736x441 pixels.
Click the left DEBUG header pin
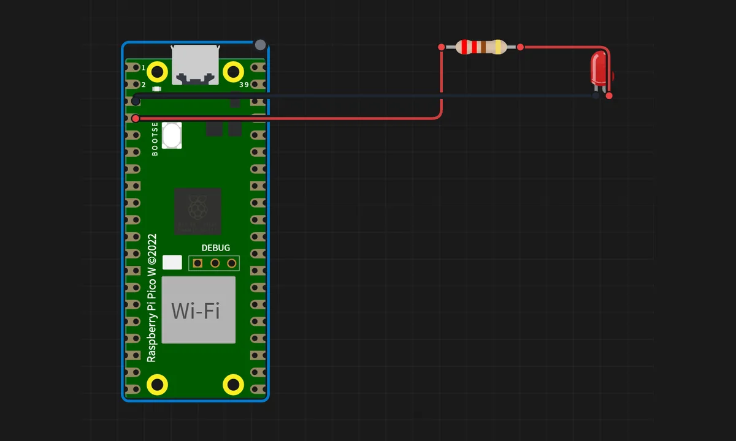(197, 263)
